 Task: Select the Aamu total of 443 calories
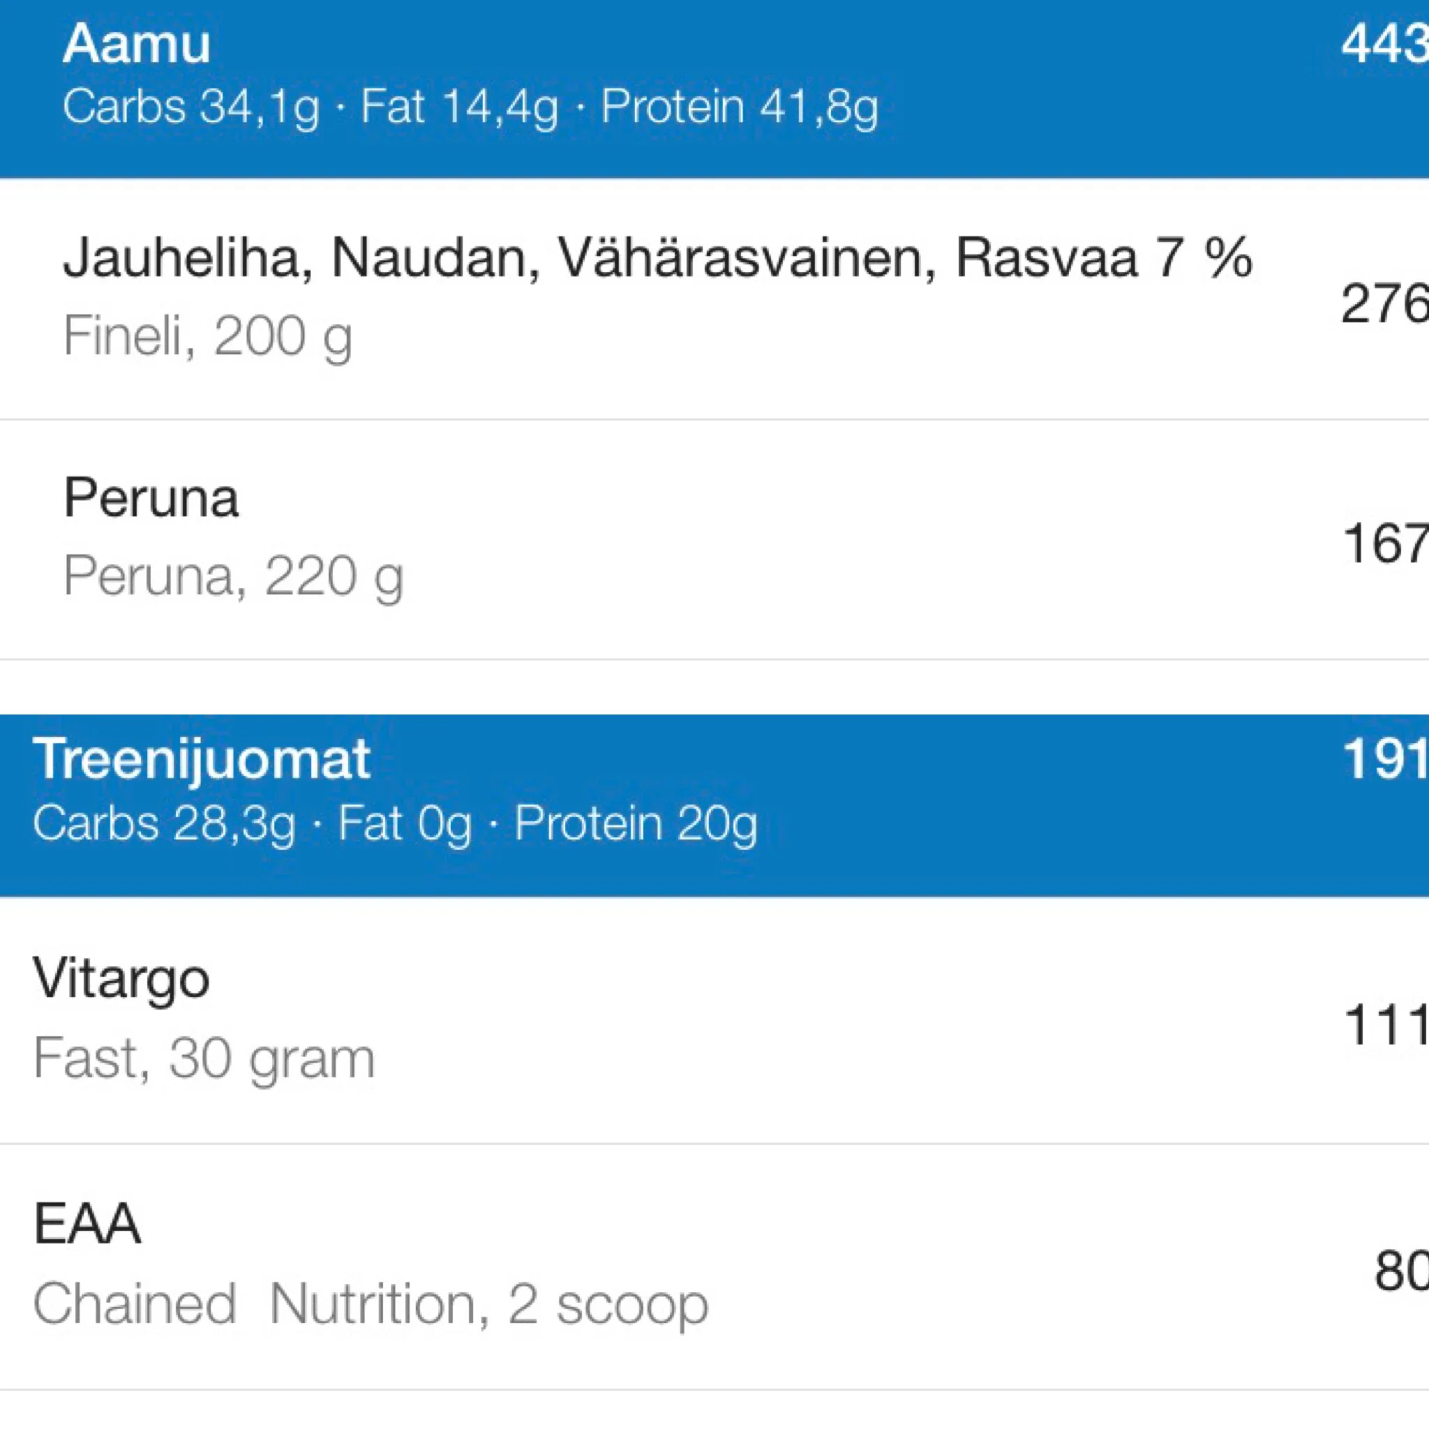[x=1384, y=45]
